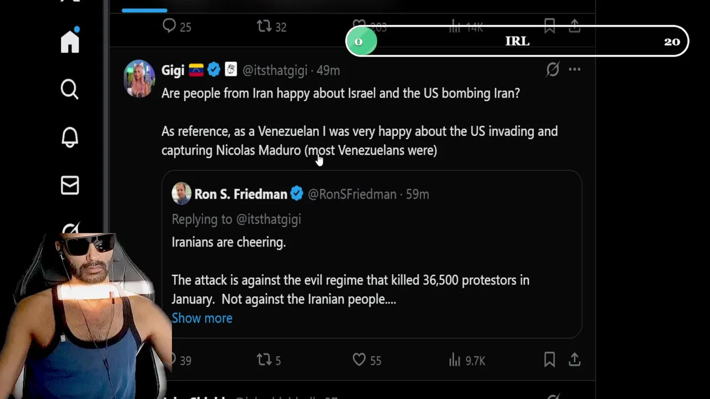The width and height of the screenshot is (710, 399).
Task: Open the more options menu on Gigi's post
Action: (575, 69)
